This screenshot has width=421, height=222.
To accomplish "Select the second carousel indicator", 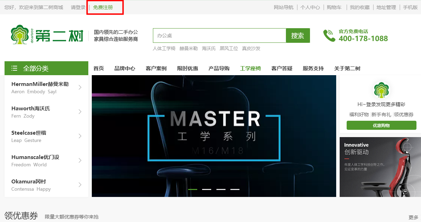I will pos(207,189).
